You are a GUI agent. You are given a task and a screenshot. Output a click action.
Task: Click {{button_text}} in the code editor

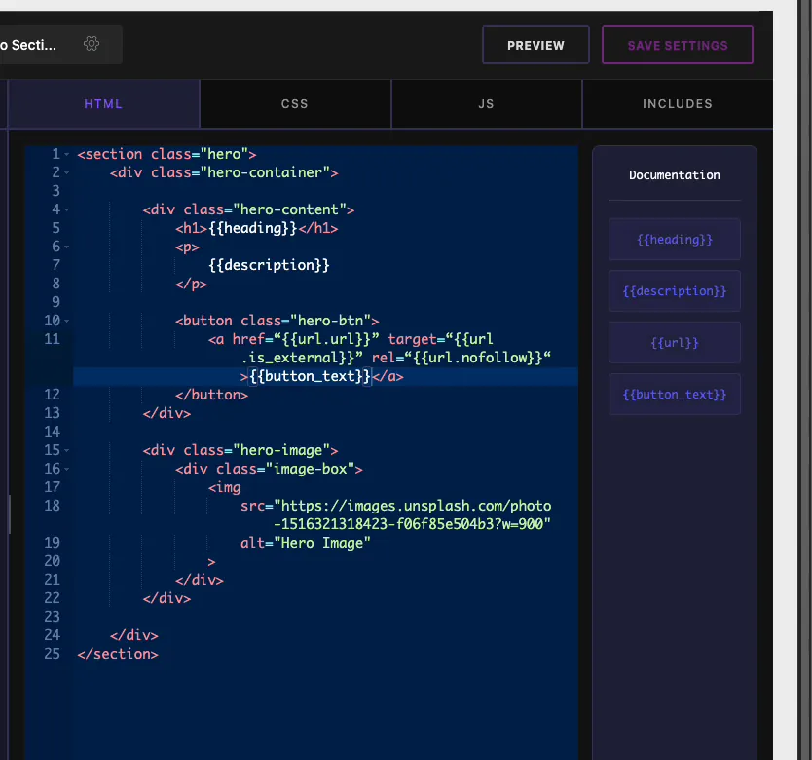[x=311, y=376]
